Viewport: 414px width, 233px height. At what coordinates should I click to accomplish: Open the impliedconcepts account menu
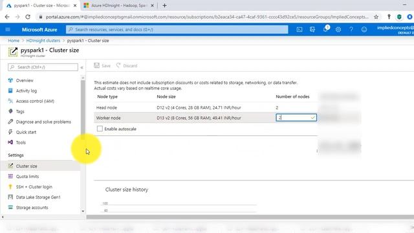click(395, 29)
